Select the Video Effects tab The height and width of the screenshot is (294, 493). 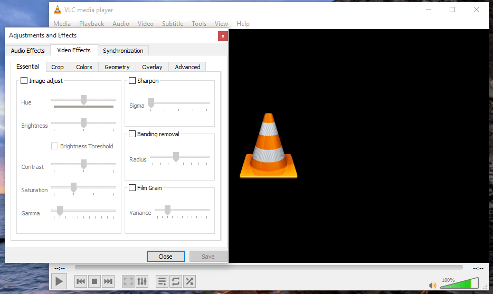(74, 50)
